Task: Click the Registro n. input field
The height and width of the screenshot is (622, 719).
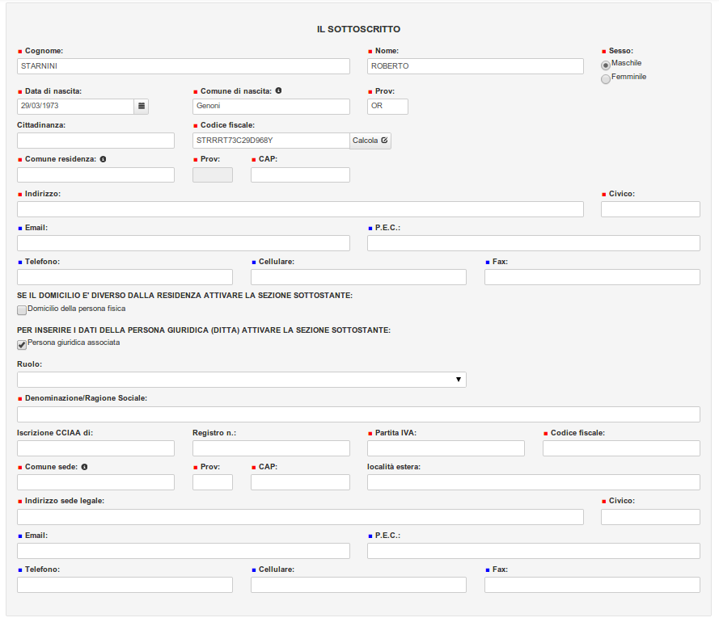Action: 271,448
